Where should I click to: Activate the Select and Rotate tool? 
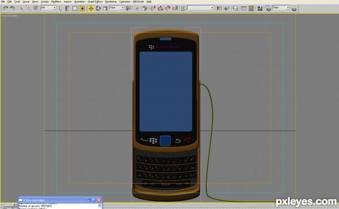click(x=98, y=8)
